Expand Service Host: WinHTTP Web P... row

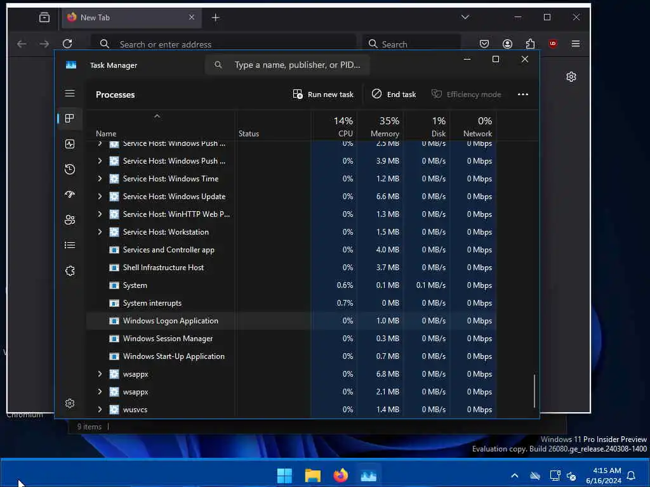100,214
